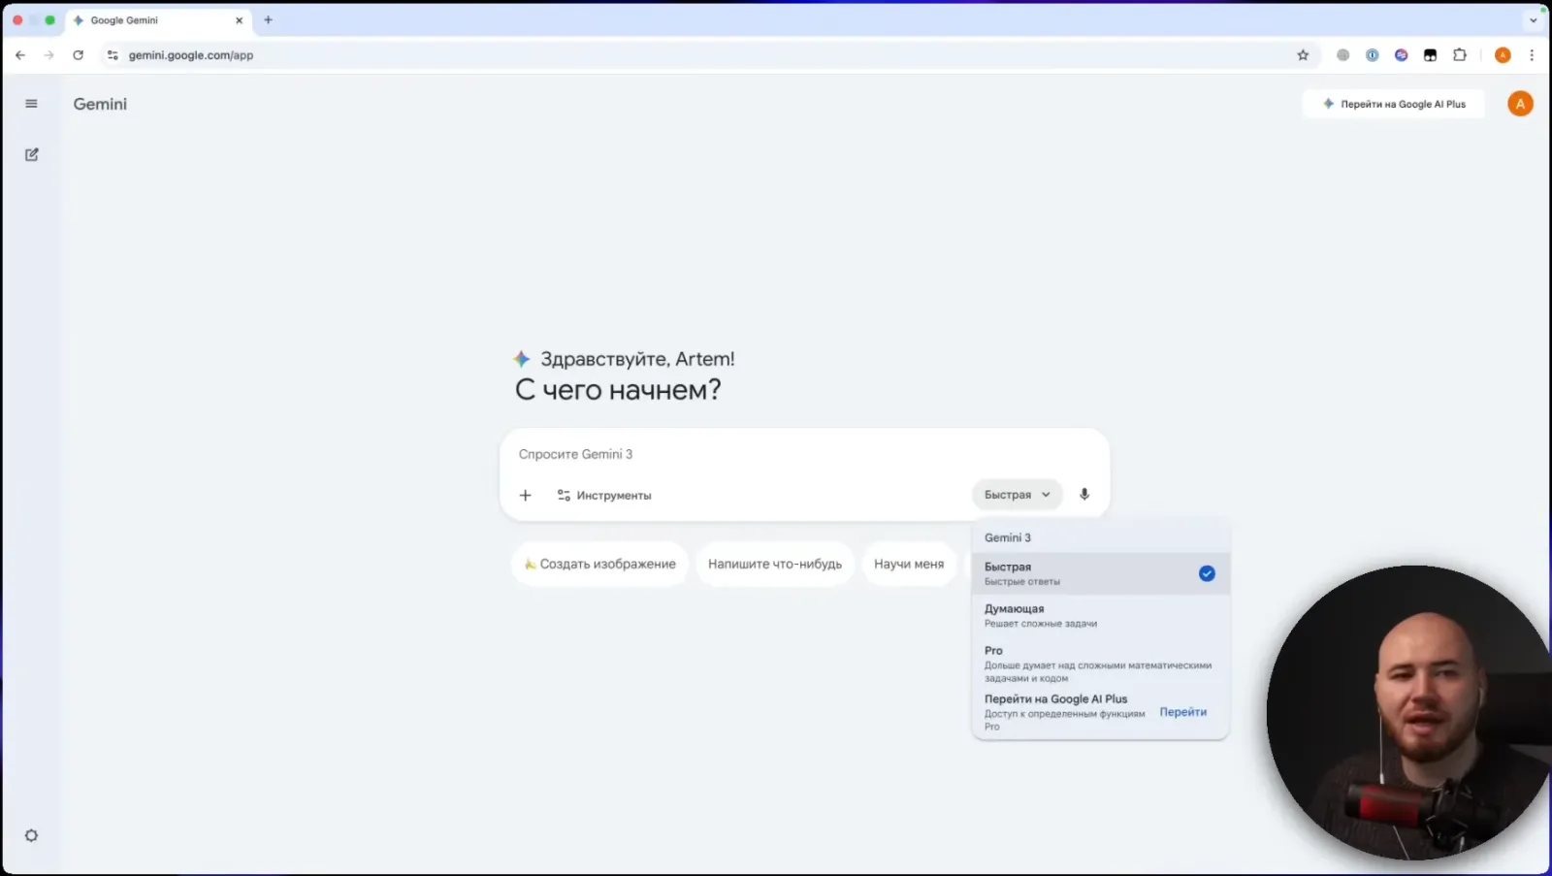Screen dimensions: 1552x876
Task: Start a new chat with the compose icon
Action: (31, 154)
